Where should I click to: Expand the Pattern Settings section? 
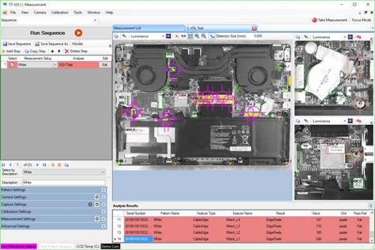[x=104, y=189]
